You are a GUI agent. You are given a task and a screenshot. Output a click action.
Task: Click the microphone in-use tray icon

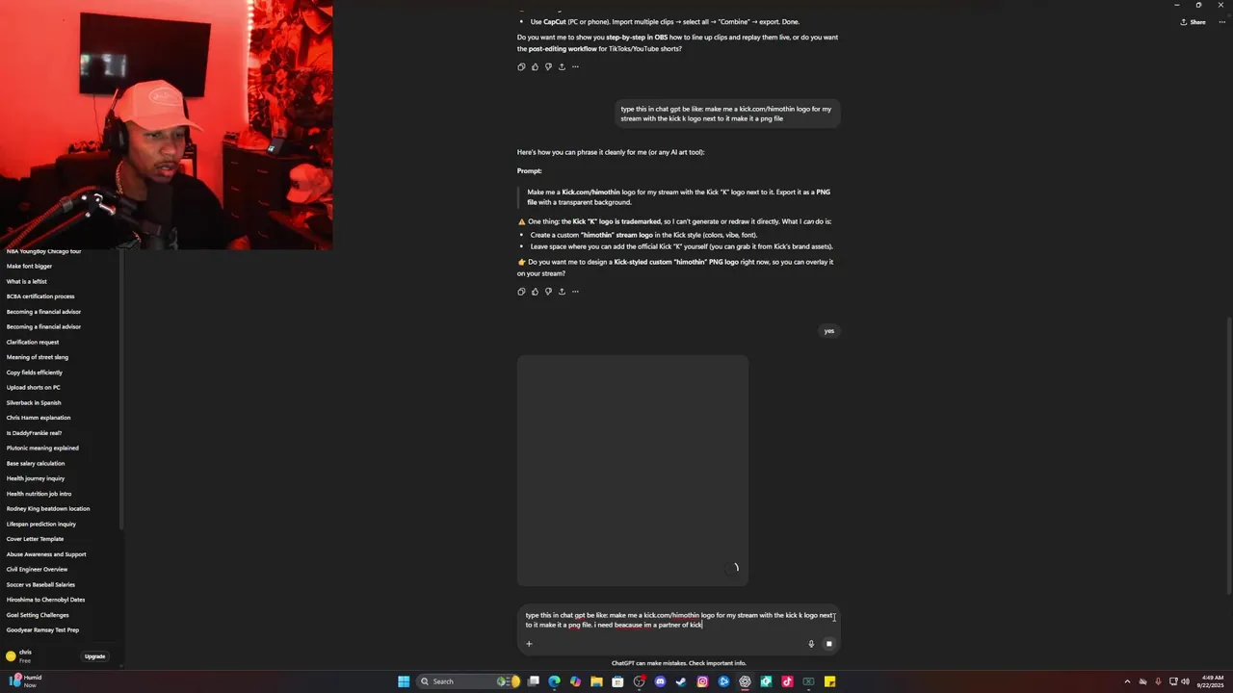pyautogui.click(x=1158, y=681)
